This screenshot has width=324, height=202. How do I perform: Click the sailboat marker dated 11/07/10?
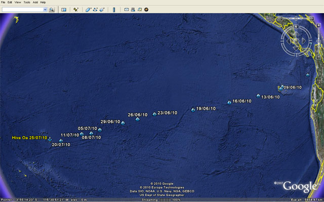[x=82, y=133]
